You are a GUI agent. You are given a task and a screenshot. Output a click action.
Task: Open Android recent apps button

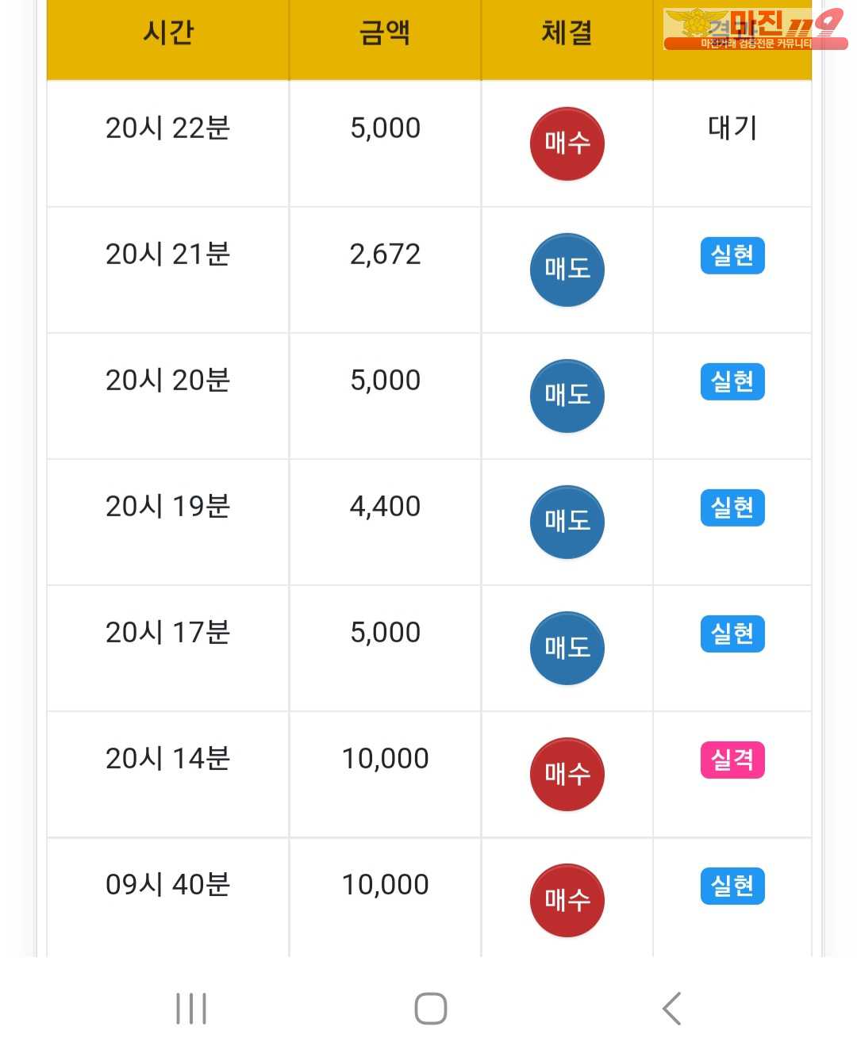pyautogui.click(x=191, y=1009)
